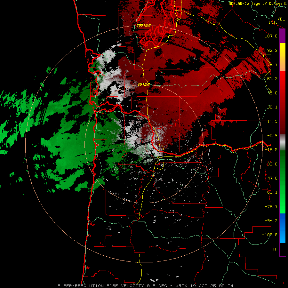Screen dimensions: 288x288
Task: Select the -94.2 scale value
Action: (271, 221)
